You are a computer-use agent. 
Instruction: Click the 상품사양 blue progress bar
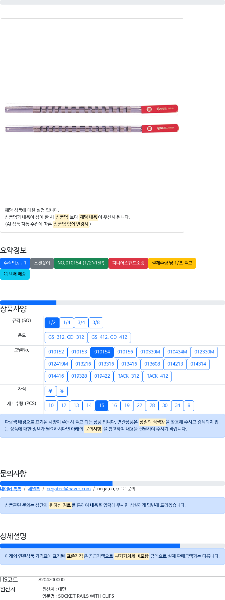pyautogui.click(x=28, y=302)
